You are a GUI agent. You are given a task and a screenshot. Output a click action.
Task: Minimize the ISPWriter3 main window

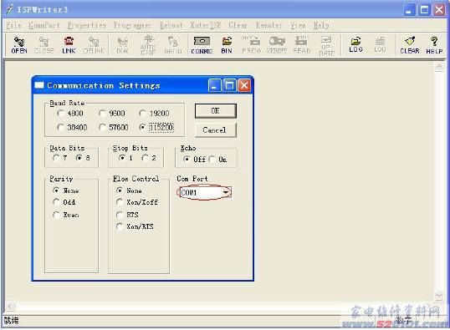(410, 10)
